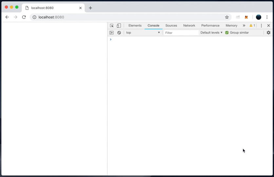The image size is (274, 177).
Task: Click the browser forward arrow
Action: coord(15,17)
